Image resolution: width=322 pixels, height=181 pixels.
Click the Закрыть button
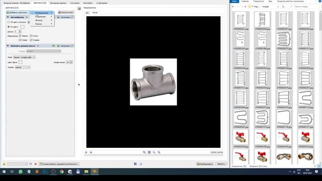click(x=221, y=164)
